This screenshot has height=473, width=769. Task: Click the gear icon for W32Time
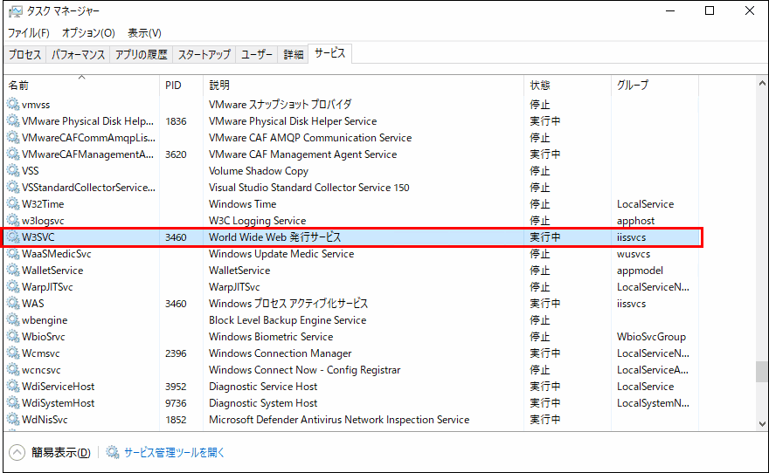(x=13, y=203)
